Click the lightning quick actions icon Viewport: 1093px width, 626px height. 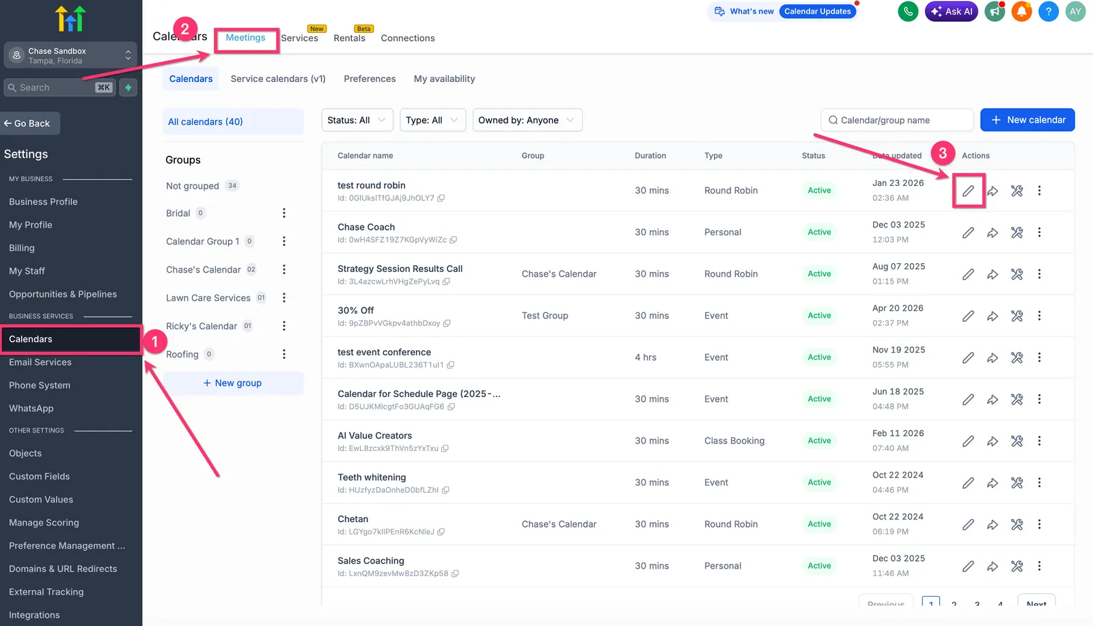point(128,87)
